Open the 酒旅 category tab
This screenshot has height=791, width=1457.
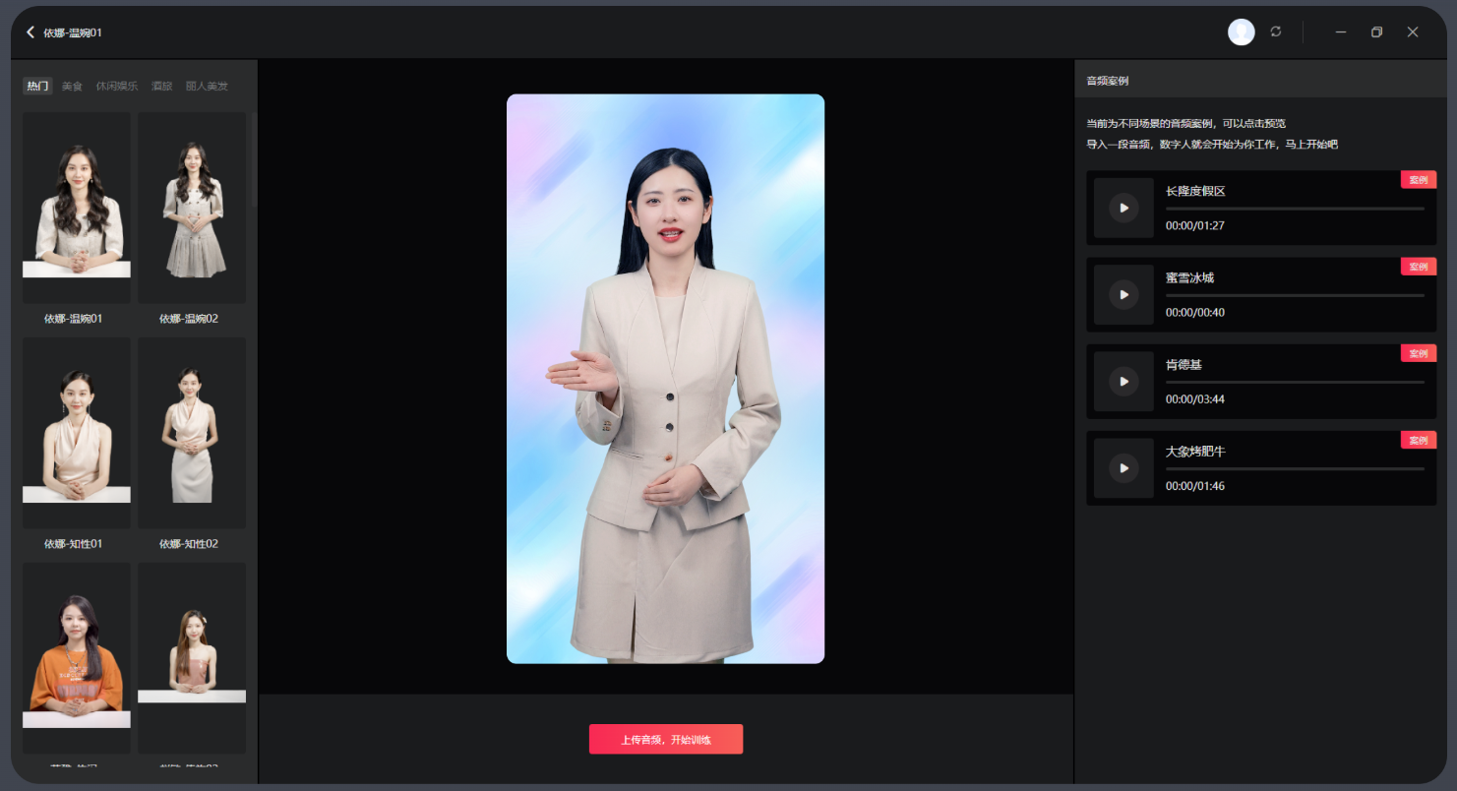coord(161,87)
